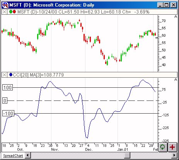Viewport: 179px width, 160px height.
Task: Close the MSFT chart window
Action: (174, 5)
